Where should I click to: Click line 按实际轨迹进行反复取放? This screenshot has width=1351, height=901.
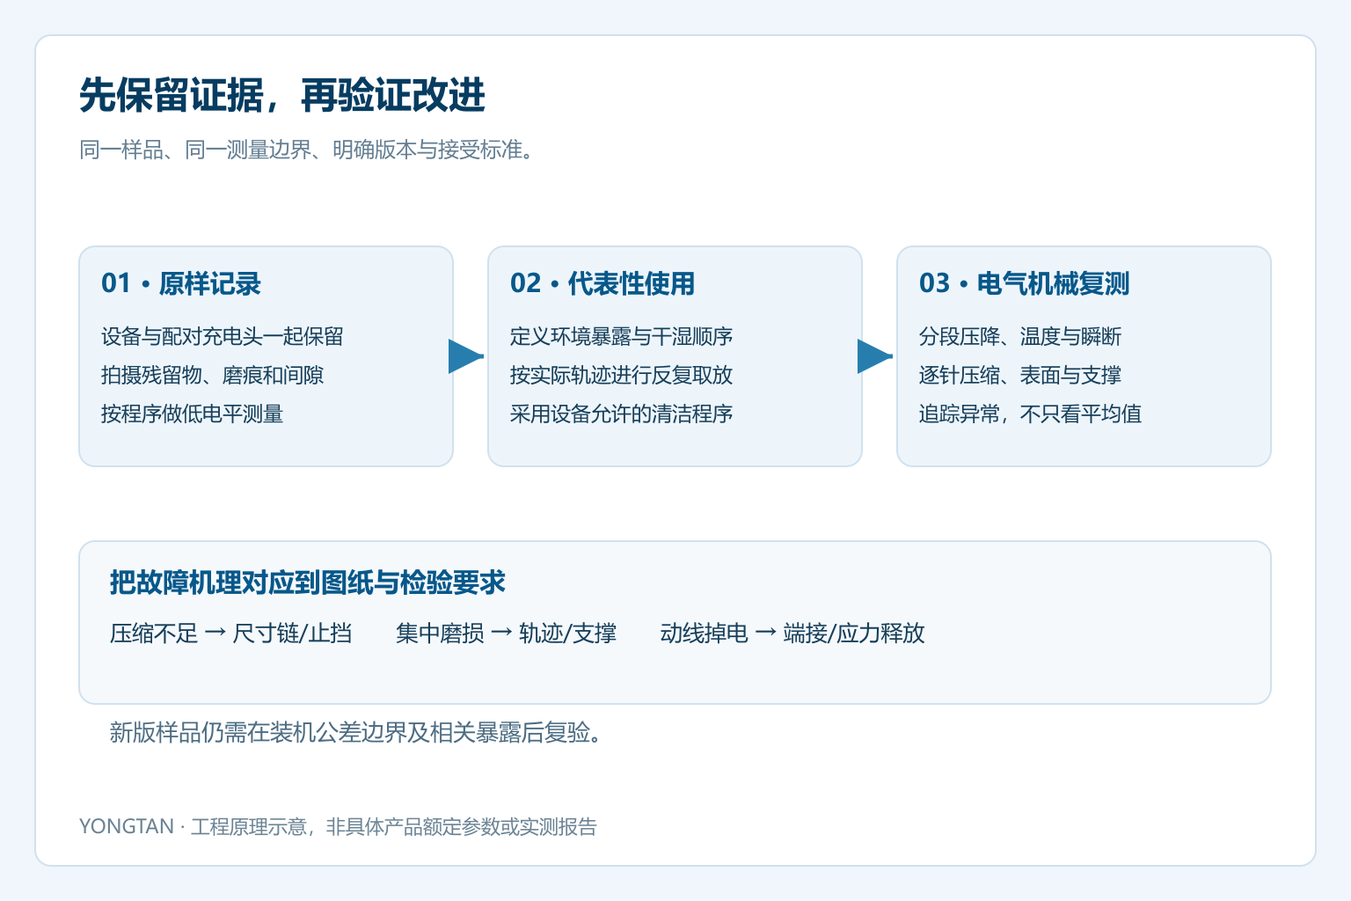tap(621, 375)
